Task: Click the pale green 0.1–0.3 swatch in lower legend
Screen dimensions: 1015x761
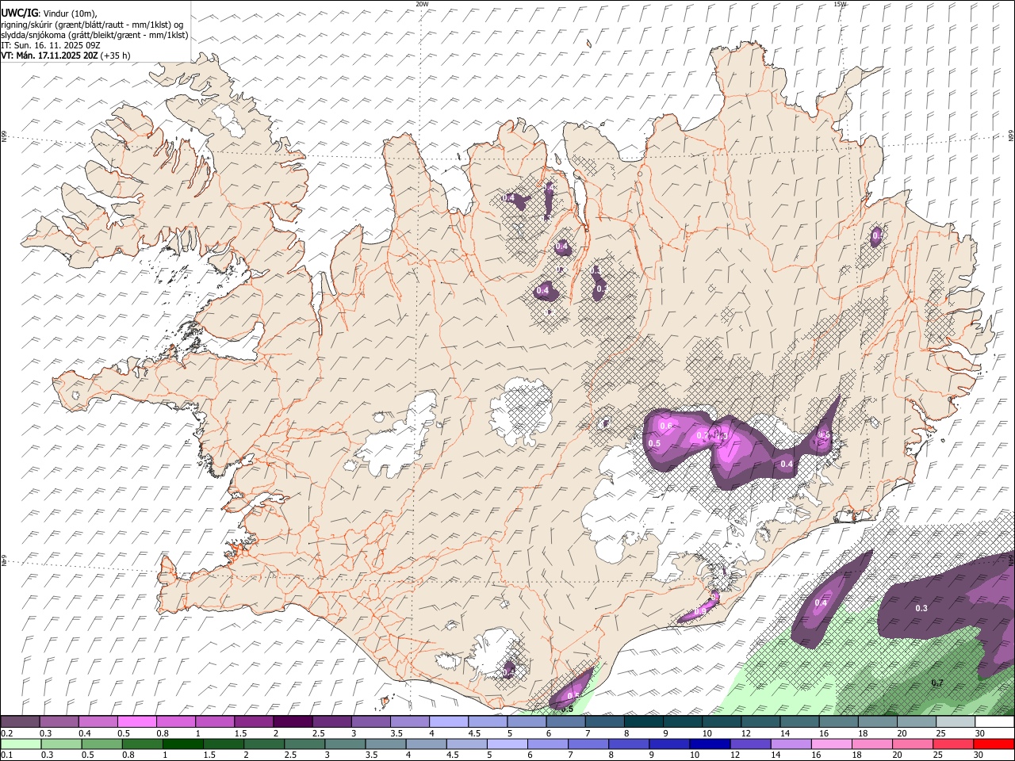Action: pos(21,744)
